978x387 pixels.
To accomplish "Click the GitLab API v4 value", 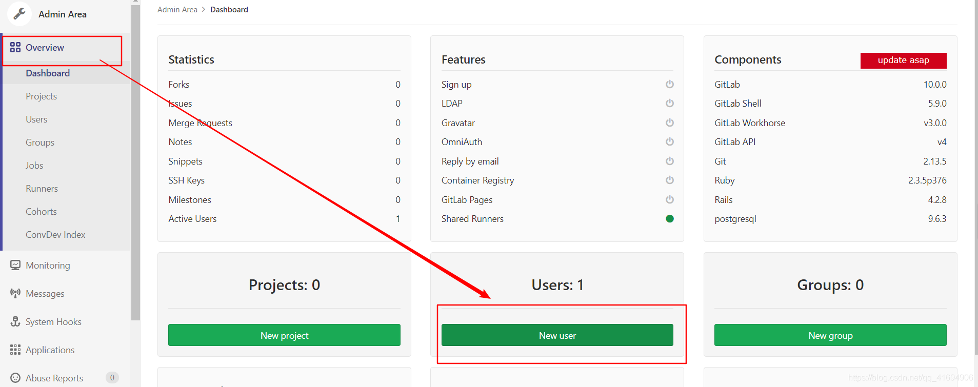I will pos(942,142).
